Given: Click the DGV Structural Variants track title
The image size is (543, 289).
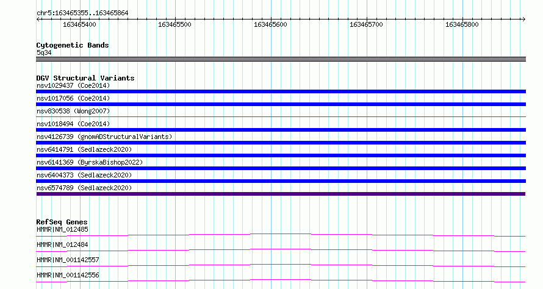Looking at the screenshot, I should click(85, 78).
